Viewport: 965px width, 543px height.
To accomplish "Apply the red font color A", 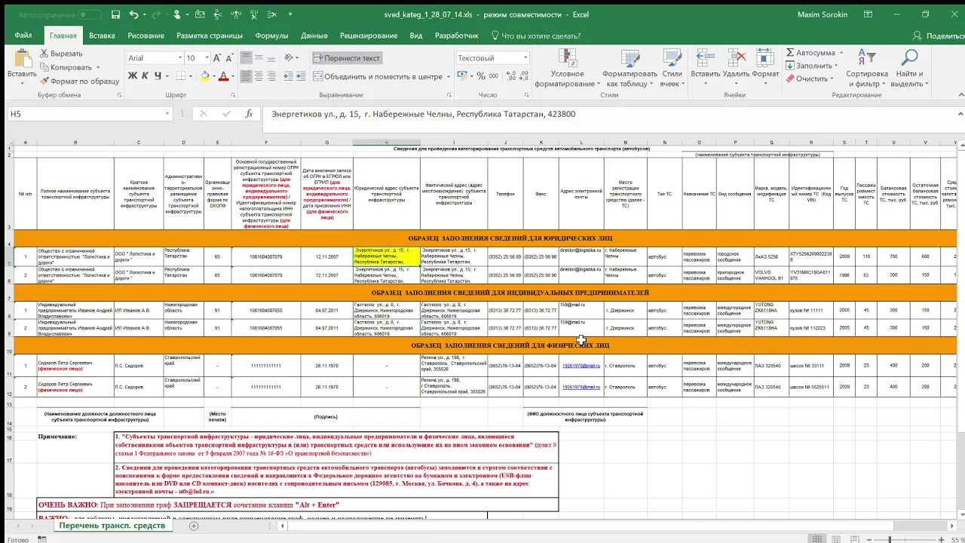I will [x=223, y=75].
